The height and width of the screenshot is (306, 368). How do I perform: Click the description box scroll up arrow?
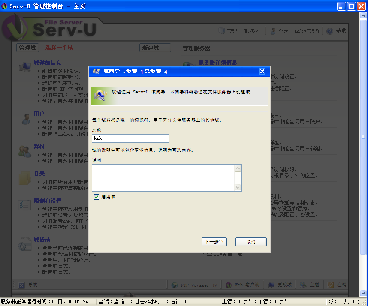(238, 168)
